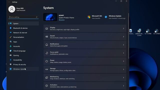The height and width of the screenshot is (90, 160).
Task: Click the Accessibility figure icon
Action: [x=10, y=60]
